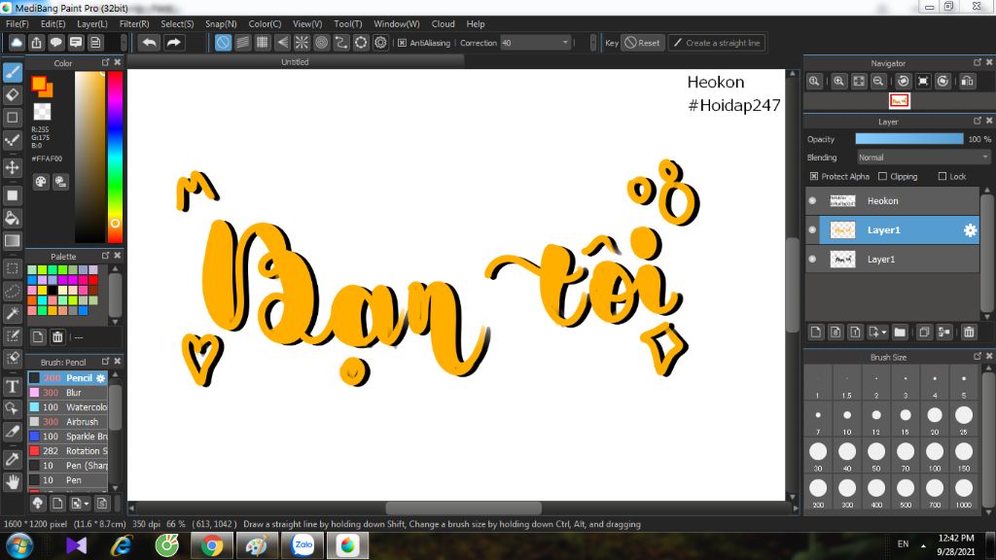996x560 pixels.
Task: Select the rectangular Select tool
Action: [12, 268]
